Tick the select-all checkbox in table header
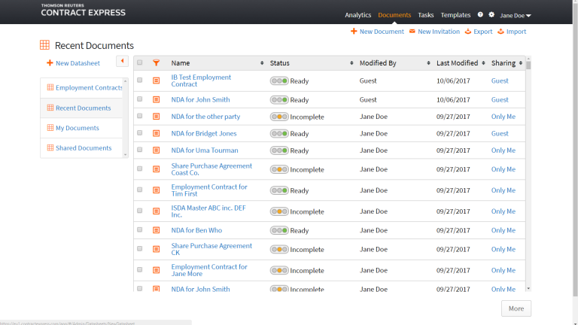Screen dimensions: 578x325 point(140,63)
